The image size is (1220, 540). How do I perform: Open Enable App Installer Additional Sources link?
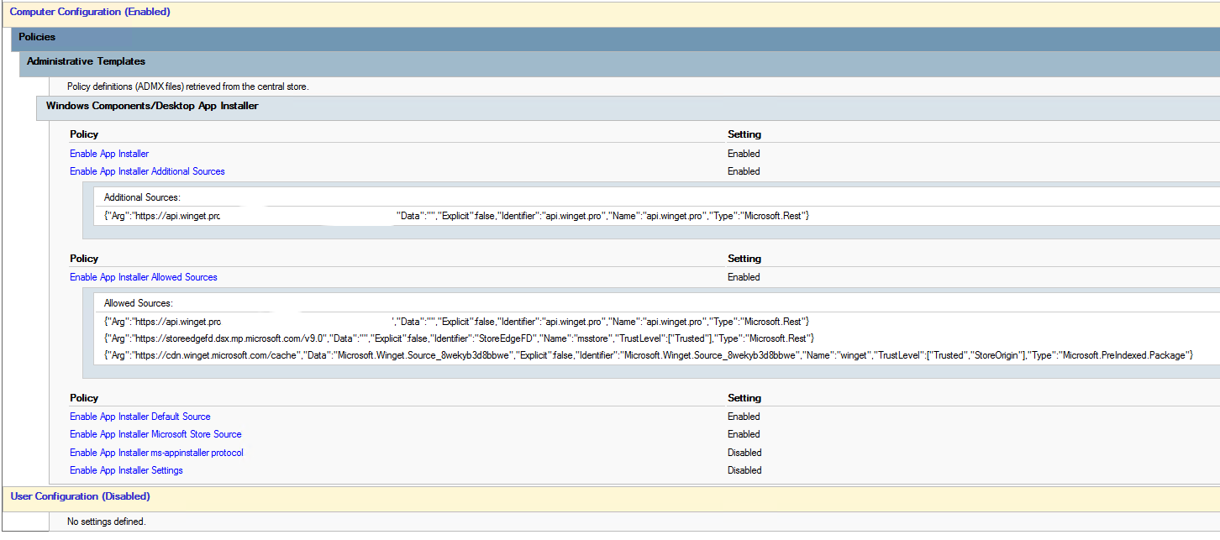(147, 171)
